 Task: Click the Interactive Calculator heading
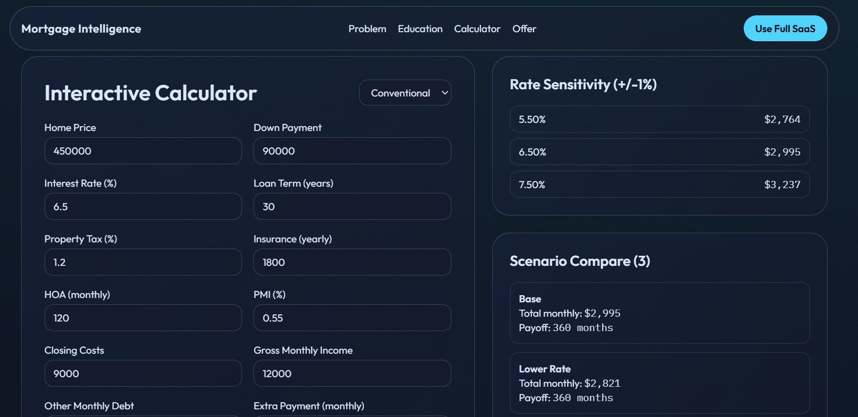point(151,93)
